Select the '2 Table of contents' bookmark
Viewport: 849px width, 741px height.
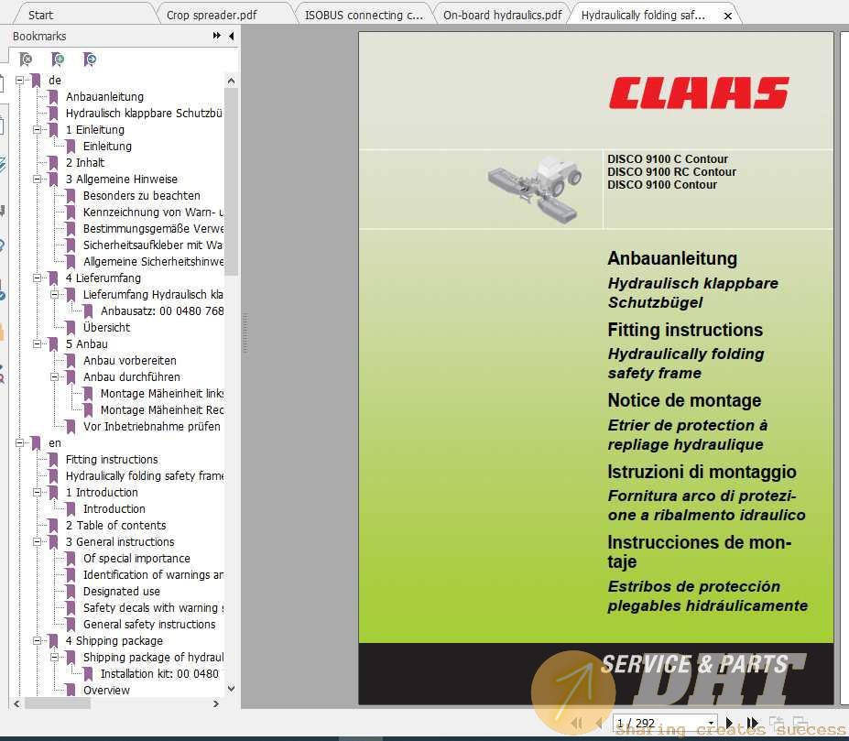click(116, 526)
